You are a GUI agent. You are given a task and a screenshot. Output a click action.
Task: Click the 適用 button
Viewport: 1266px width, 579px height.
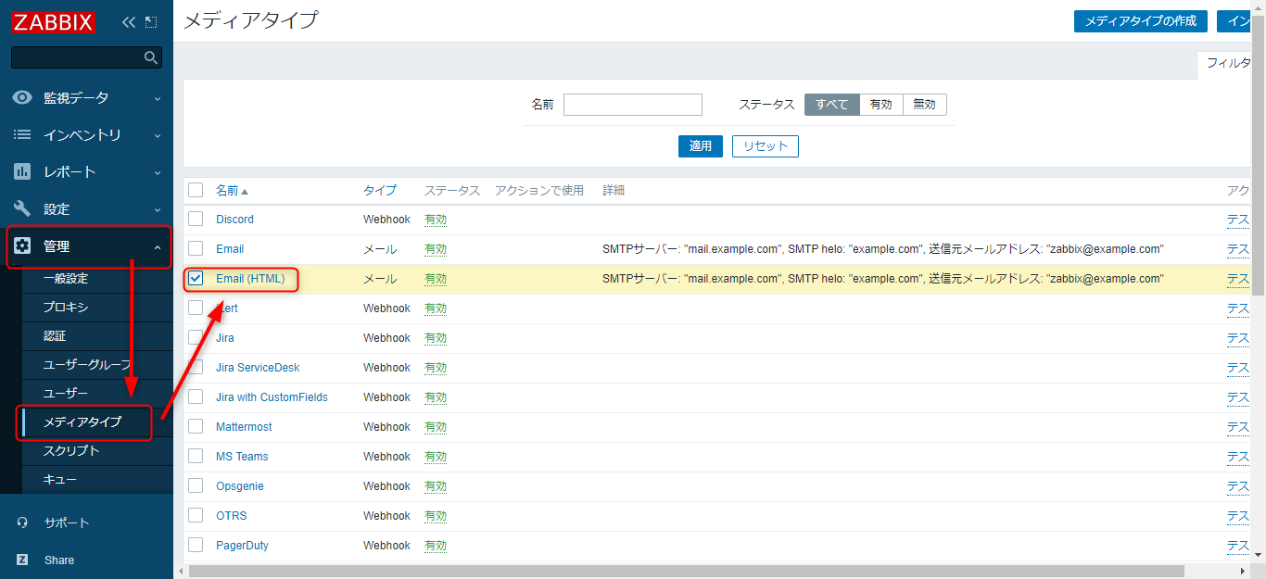coord(701,145)
